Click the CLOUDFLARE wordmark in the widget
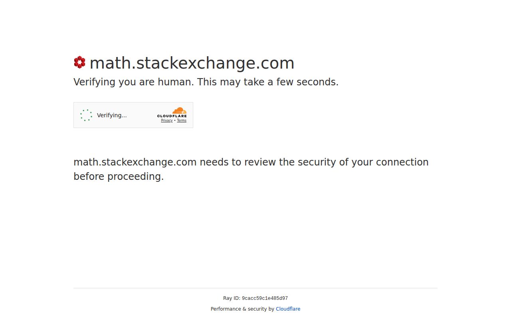 (x=172, y=116)
